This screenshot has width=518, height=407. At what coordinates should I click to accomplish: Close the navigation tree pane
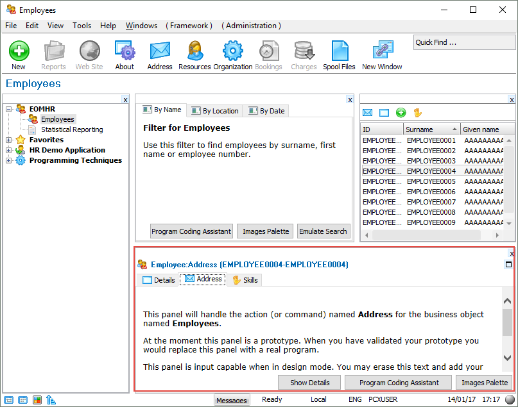coord(125,99)
